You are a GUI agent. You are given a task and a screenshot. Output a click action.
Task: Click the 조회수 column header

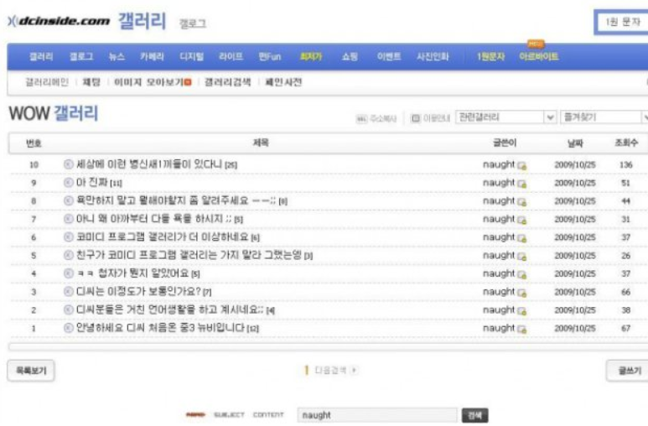(626, 143)
